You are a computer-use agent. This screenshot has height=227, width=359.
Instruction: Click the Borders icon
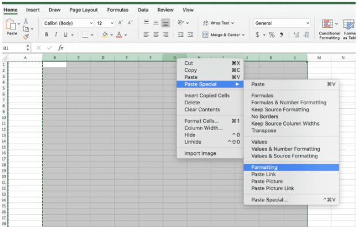click(x=85, y=35)
